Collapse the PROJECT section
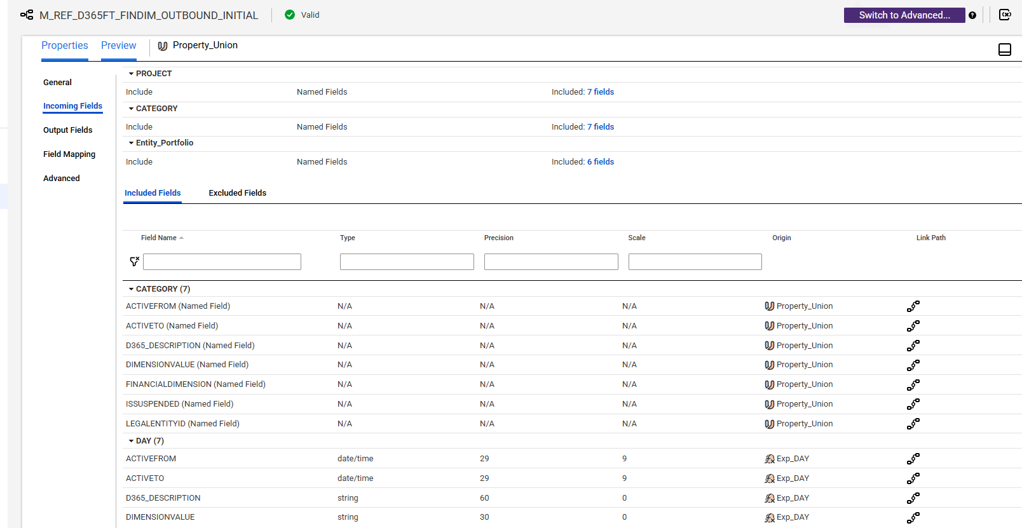 (132, 74)
